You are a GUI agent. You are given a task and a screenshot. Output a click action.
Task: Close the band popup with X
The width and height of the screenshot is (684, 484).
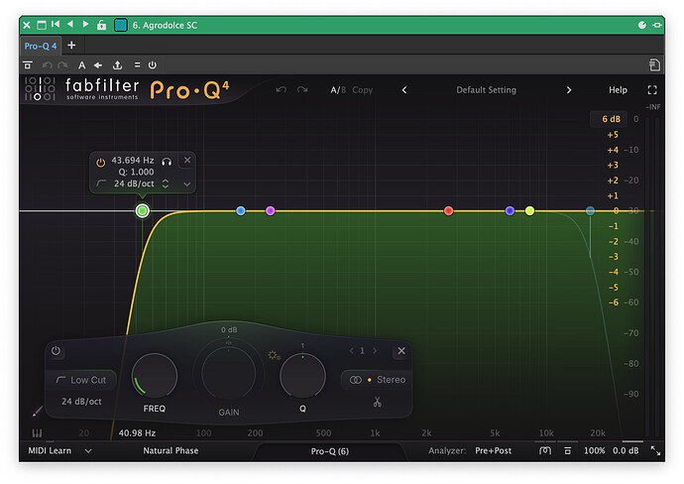pos(187,160)
